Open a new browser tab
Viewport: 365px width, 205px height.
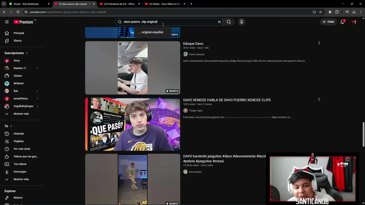(191, 4)
